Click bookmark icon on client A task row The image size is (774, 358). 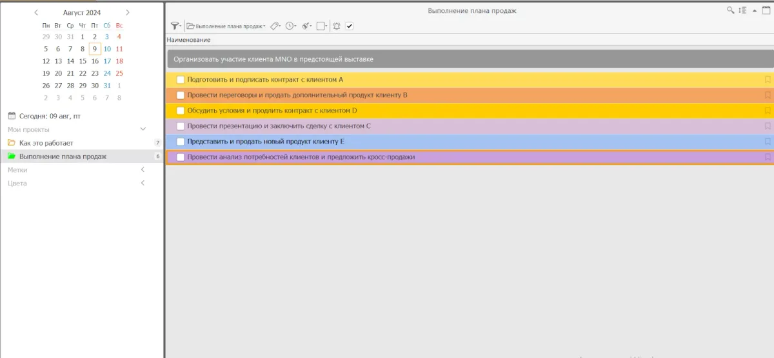[767, 80]
